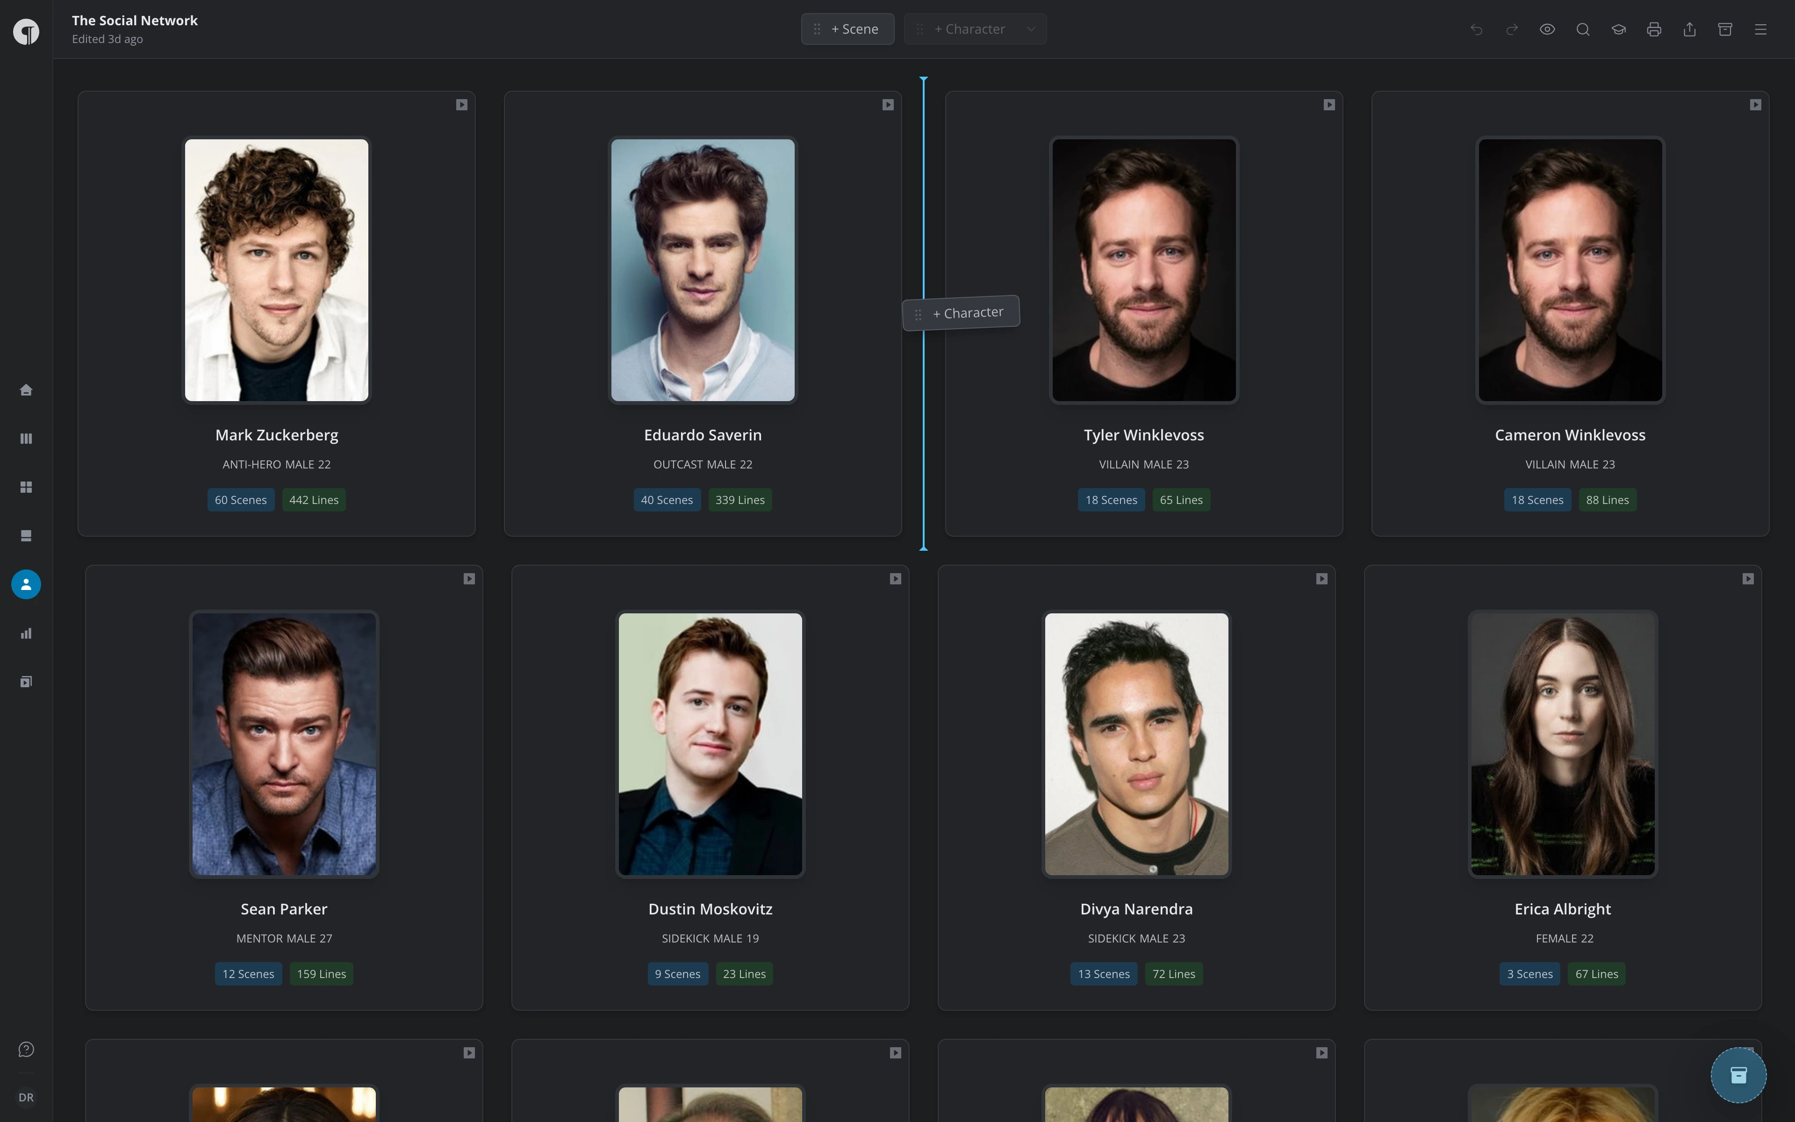Open the columns view icon in sidebar

pyautogui.click(x=26, y=439)
